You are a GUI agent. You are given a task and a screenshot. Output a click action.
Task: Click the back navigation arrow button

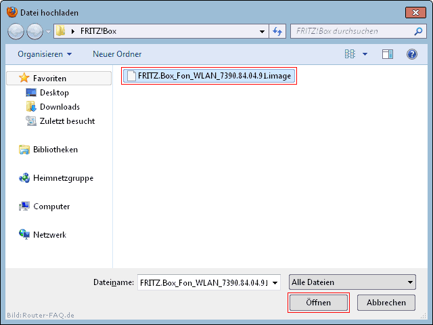(16, 31)
